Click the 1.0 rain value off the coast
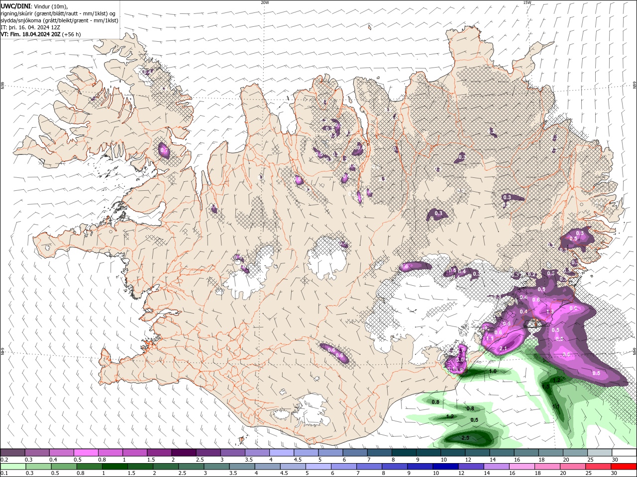The width and height of the screenshot is (637, 477). coord(493,371)
